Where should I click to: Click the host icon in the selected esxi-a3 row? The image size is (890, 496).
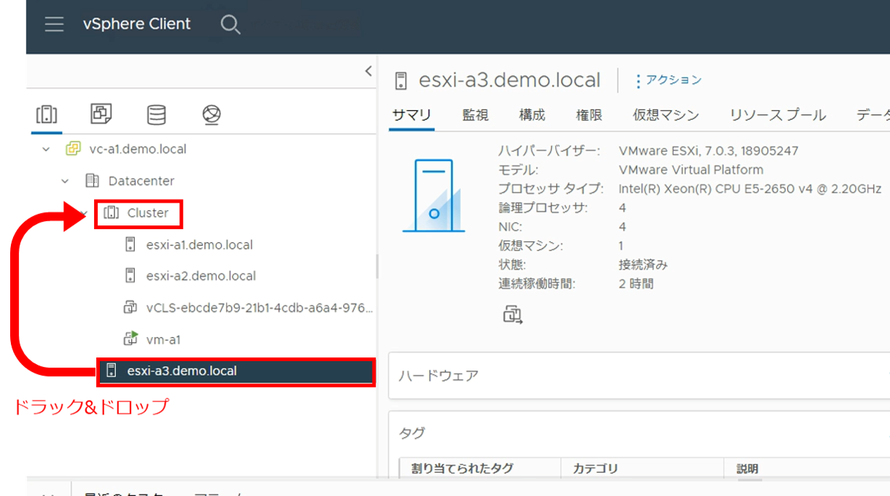pyautogui.click(x=112, y=371)
